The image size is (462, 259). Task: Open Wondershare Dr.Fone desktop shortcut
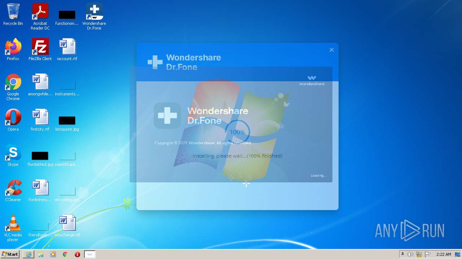point(94,16)
